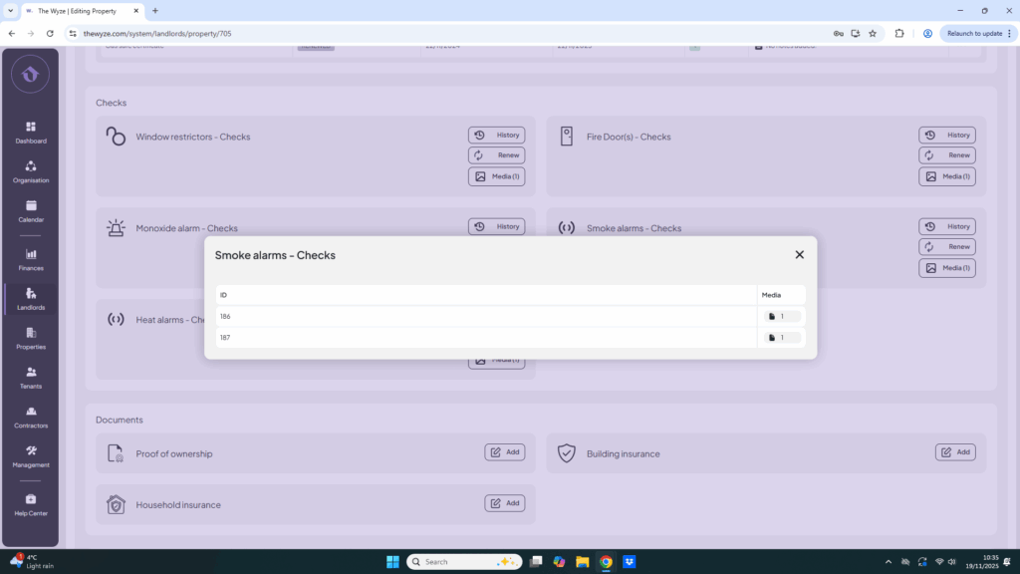This screenshot has height=574, width=1020.
Task: Open Dashboard from the sidebar
Action: 31,133
